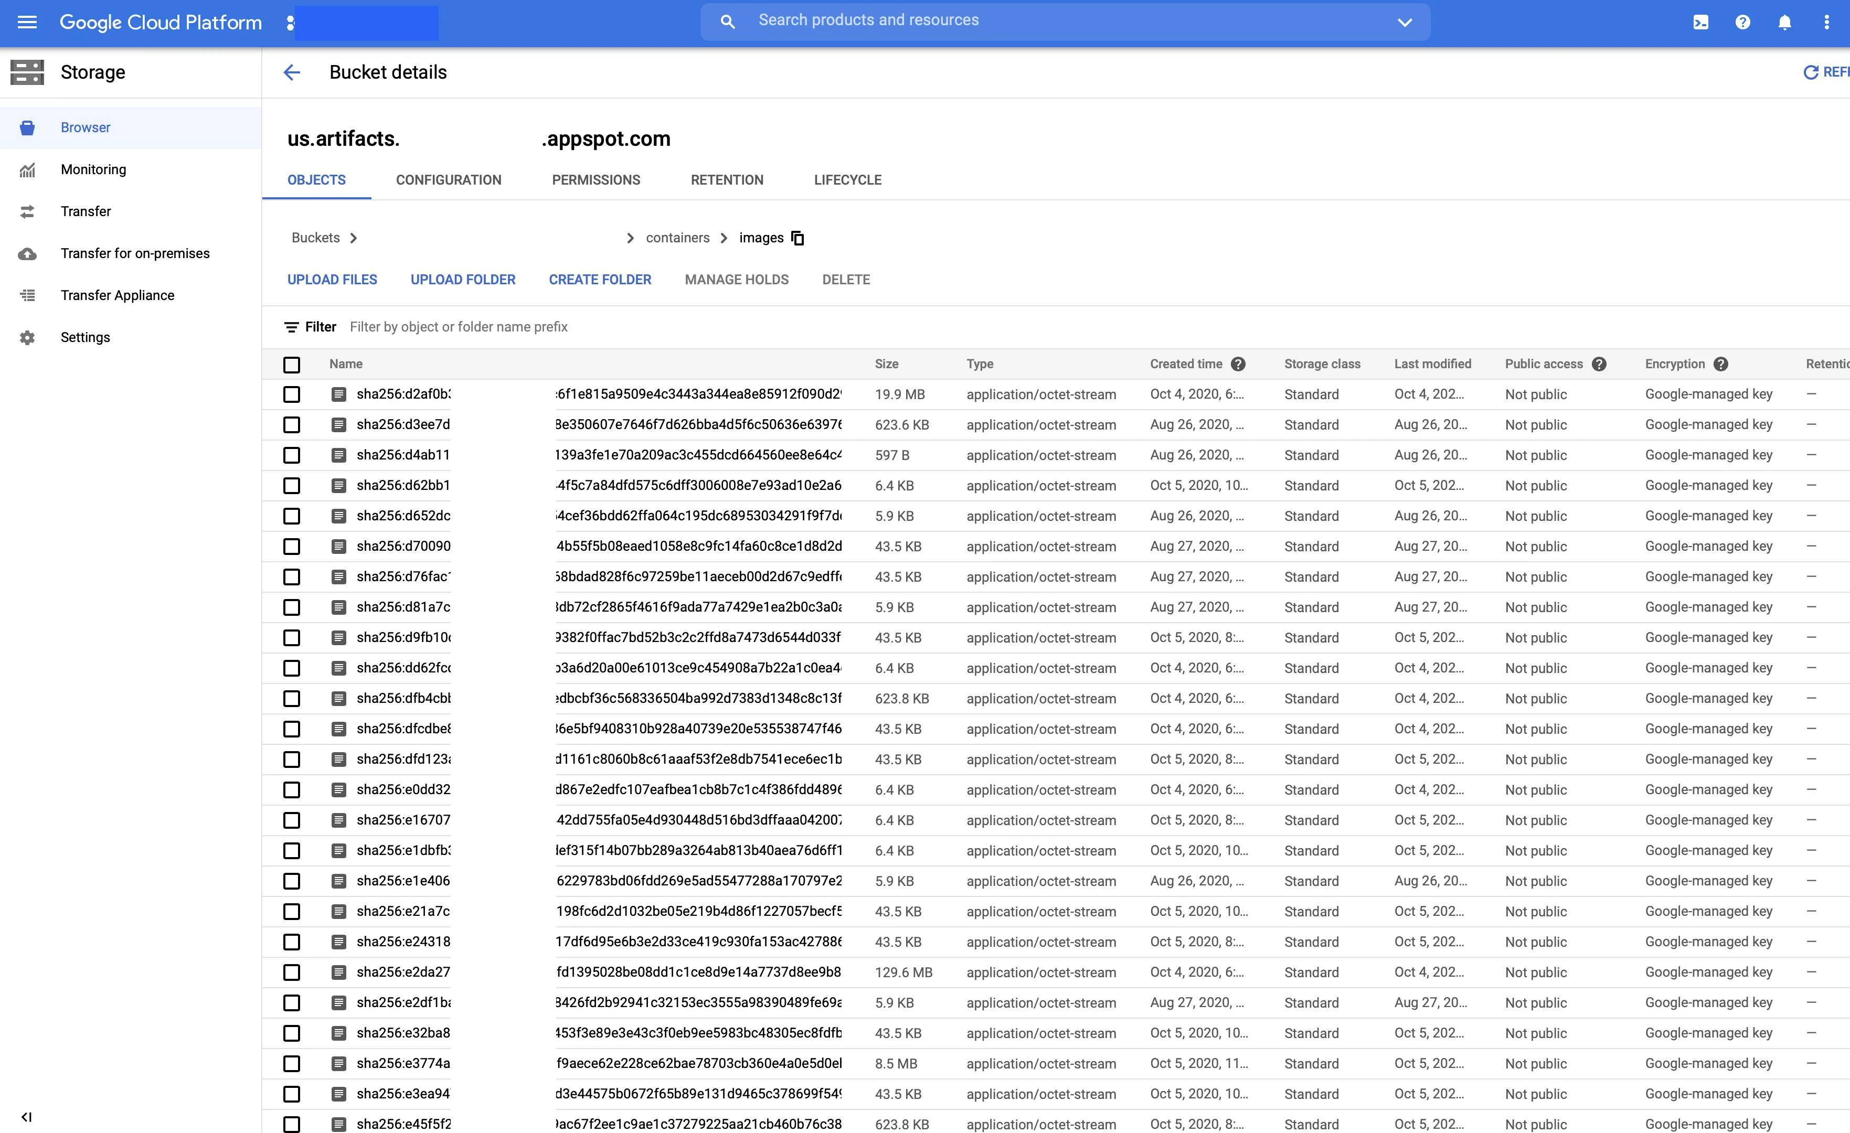1850x1133 pixels.
Task: Open the project selector dropdown
Action: [366, 23]
